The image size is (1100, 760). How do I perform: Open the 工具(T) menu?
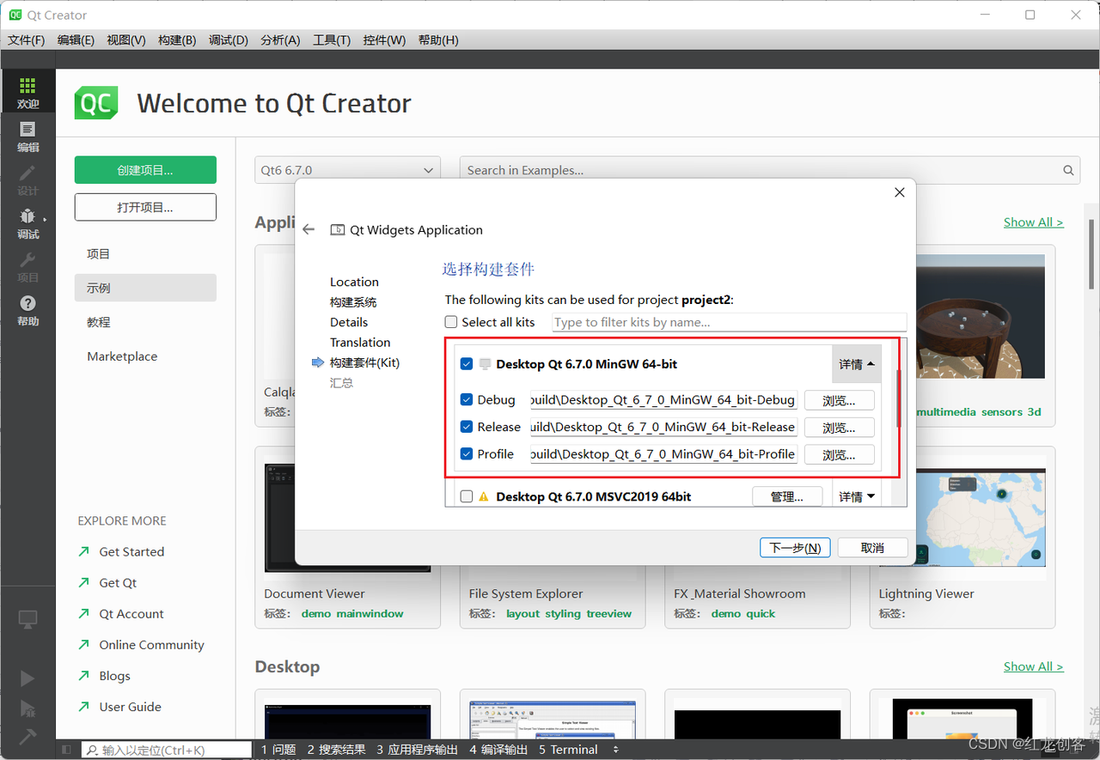click(332, 40)
